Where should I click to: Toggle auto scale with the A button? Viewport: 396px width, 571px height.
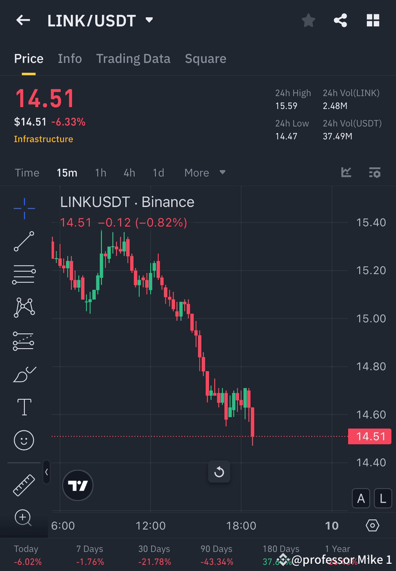[361, 498]
